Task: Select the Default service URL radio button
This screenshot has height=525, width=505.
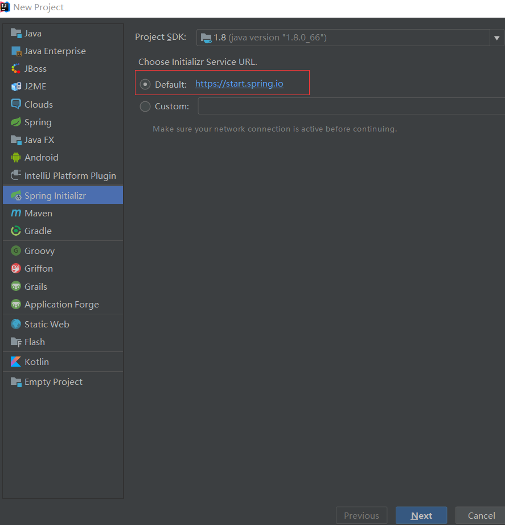Action: coord(145,84)
